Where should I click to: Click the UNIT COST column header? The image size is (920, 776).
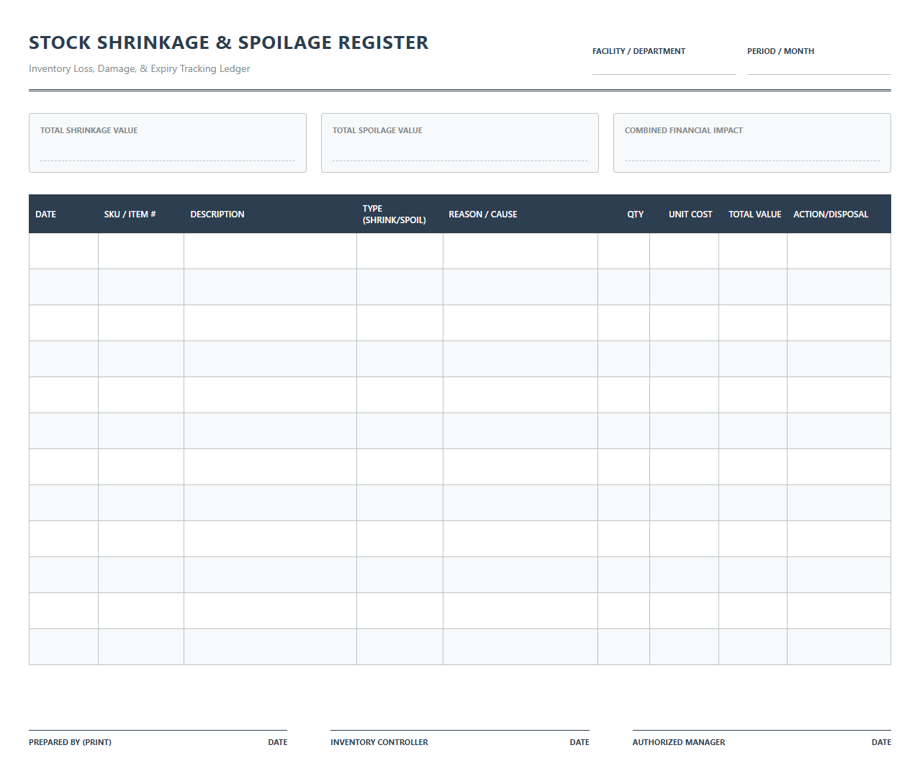(685, 214)
